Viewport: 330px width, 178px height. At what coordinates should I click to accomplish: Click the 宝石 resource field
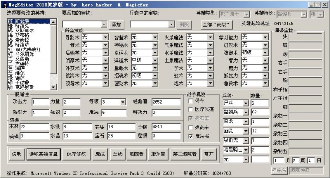point(122,136)
